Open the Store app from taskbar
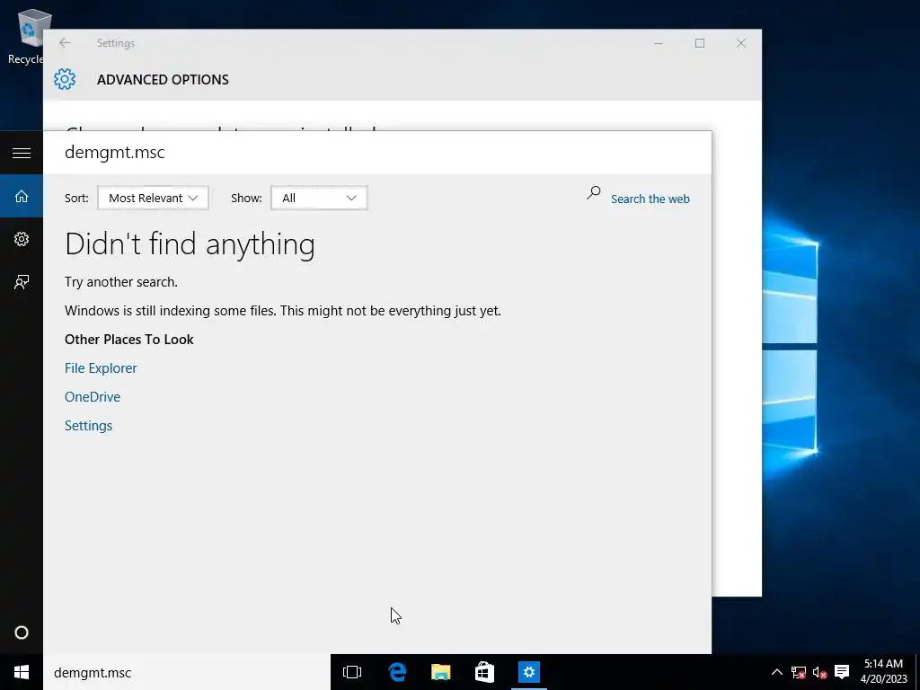 pyautogui.click(x=484, y=672)
